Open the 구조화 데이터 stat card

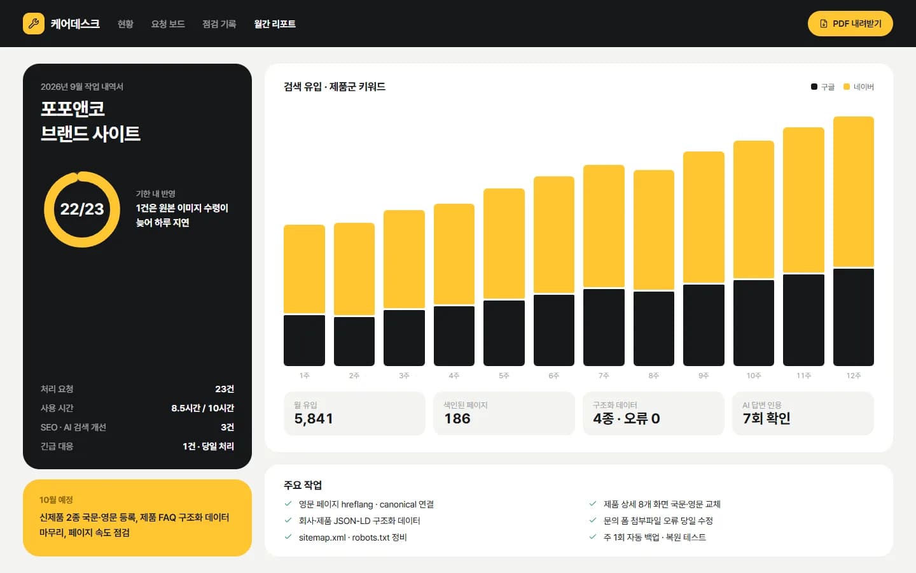[x=653, y=413]
